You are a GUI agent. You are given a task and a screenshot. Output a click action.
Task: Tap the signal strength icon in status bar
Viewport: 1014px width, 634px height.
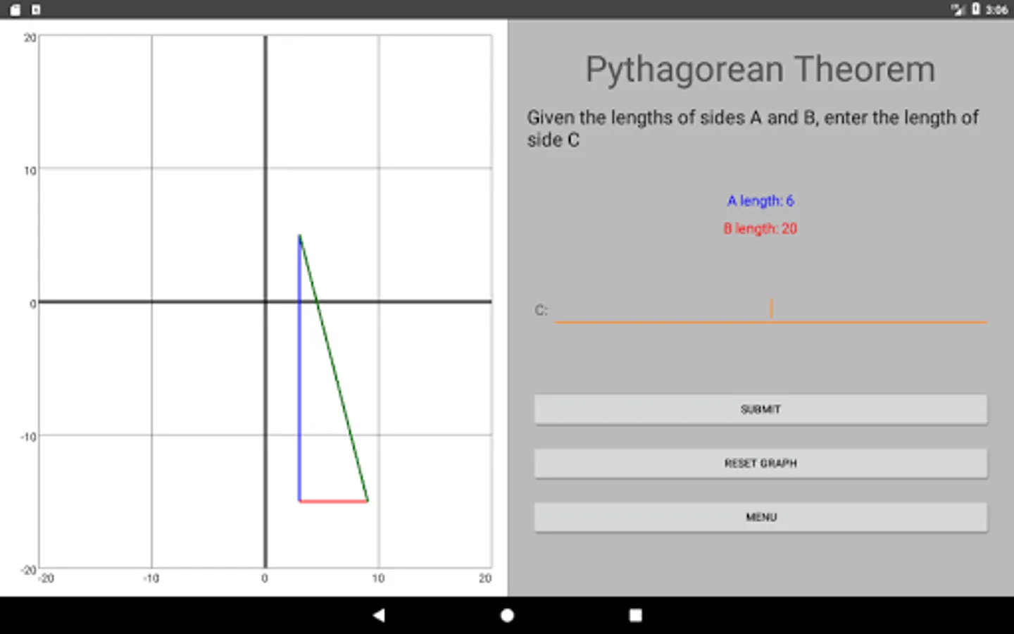click(x=958, y=9)
